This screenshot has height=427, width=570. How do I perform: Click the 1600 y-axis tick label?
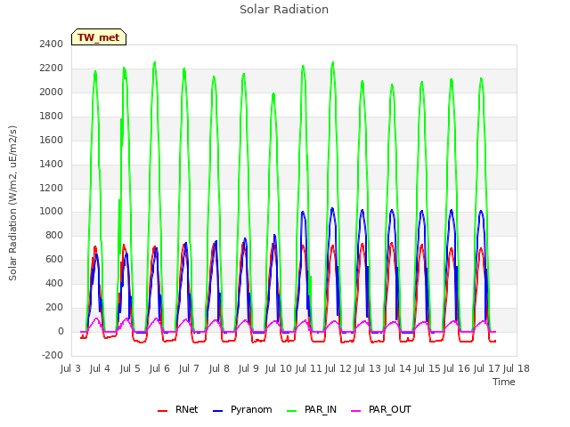coord(52,141)
